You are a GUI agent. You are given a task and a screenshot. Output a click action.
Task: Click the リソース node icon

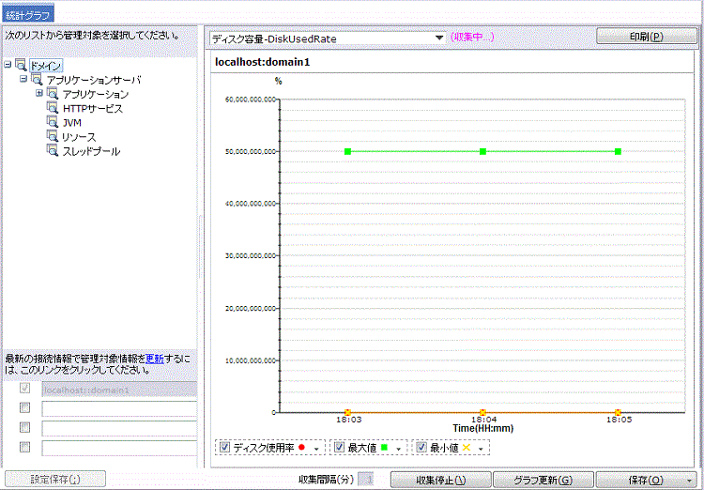pyautogui.click(x=53, y=137)
